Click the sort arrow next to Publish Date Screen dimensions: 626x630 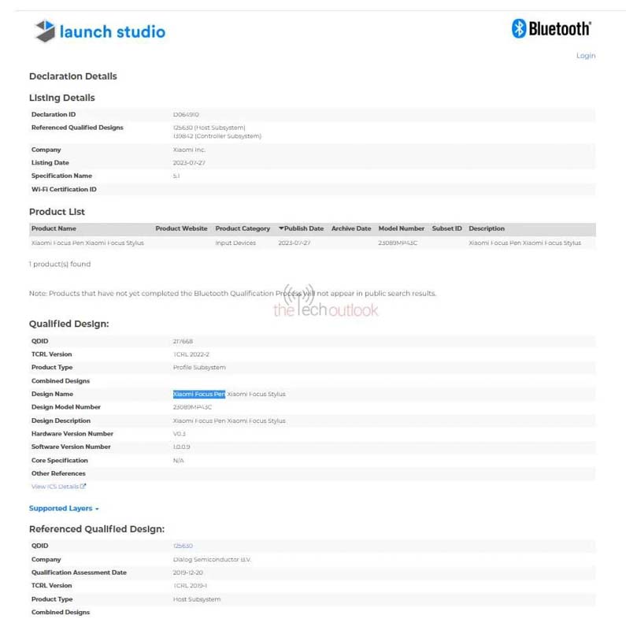click(281, 228)
